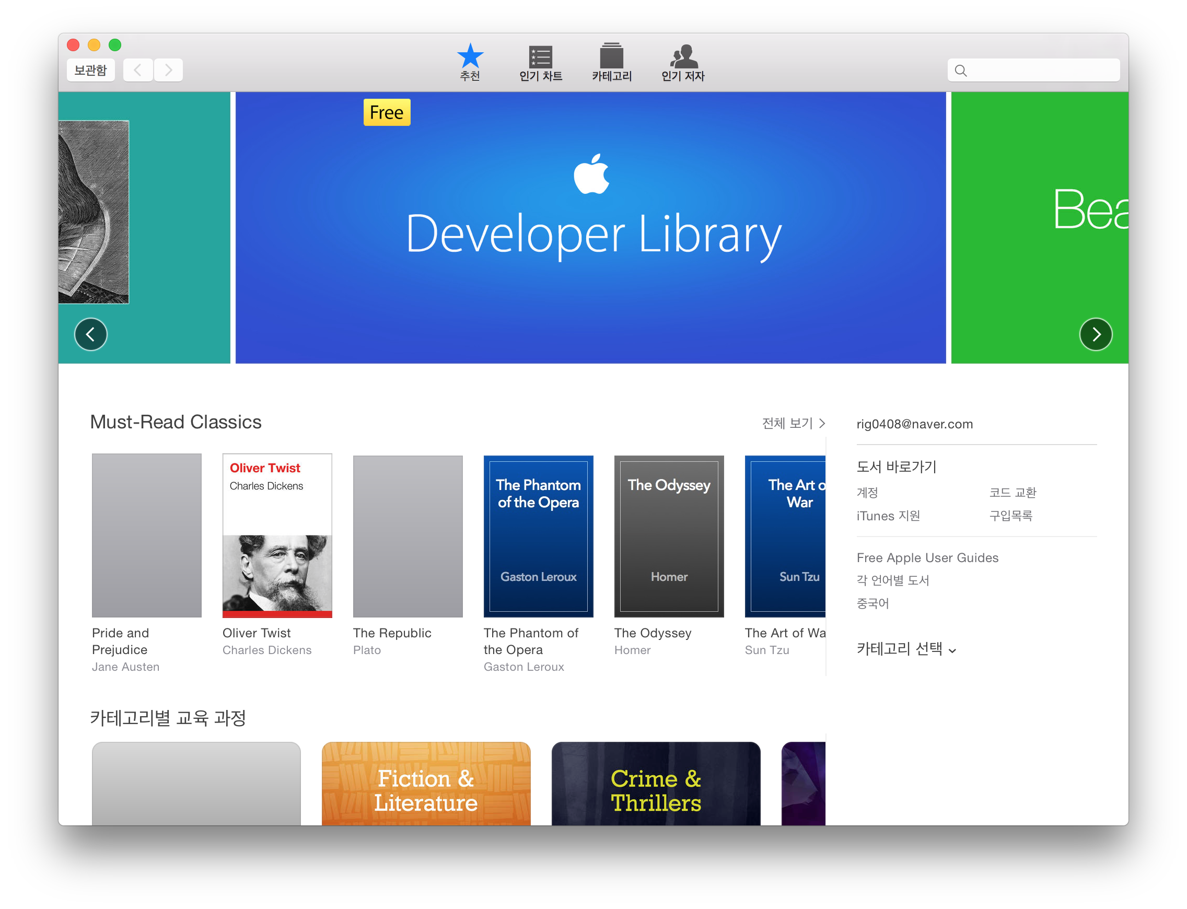Expand the 카테고리 선택 dropdown
This screenshot has height=909, width=1187.
[906, 649]
